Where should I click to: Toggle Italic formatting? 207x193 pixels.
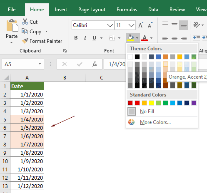click(85, 38)
